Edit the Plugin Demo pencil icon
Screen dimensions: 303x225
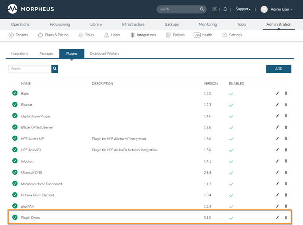pos(277,217)
